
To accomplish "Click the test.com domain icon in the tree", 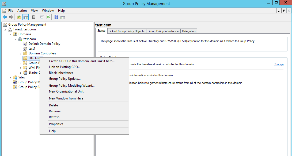I will pyautogui.click(x=20, y=39).
